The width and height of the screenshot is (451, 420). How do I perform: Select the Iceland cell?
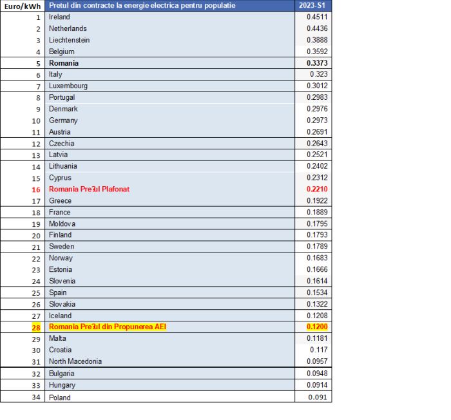(x=169, y=315)
